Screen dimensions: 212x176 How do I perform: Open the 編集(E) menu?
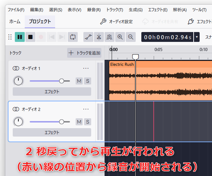36,10
